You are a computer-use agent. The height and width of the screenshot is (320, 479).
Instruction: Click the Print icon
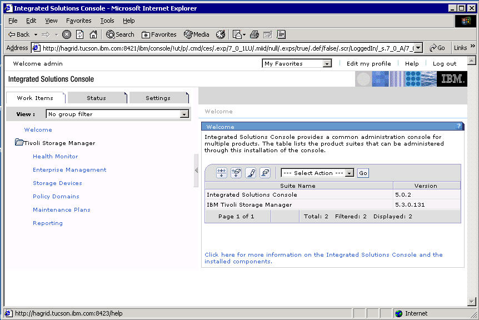254,34
